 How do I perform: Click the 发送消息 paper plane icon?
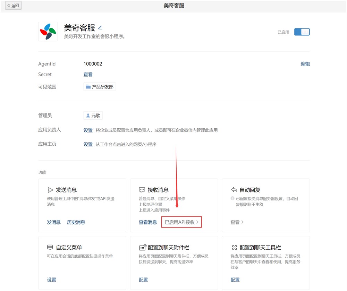[x=50, y=190]
